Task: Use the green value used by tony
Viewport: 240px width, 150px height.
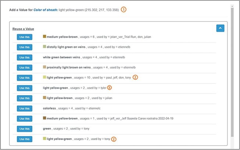Action: tap(25, 129)
